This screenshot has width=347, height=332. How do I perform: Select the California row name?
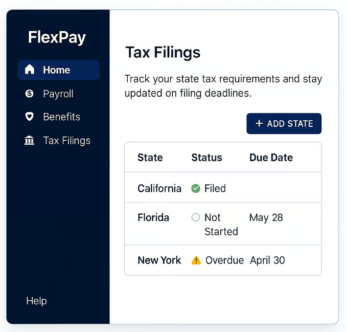[x=159, y=188]
